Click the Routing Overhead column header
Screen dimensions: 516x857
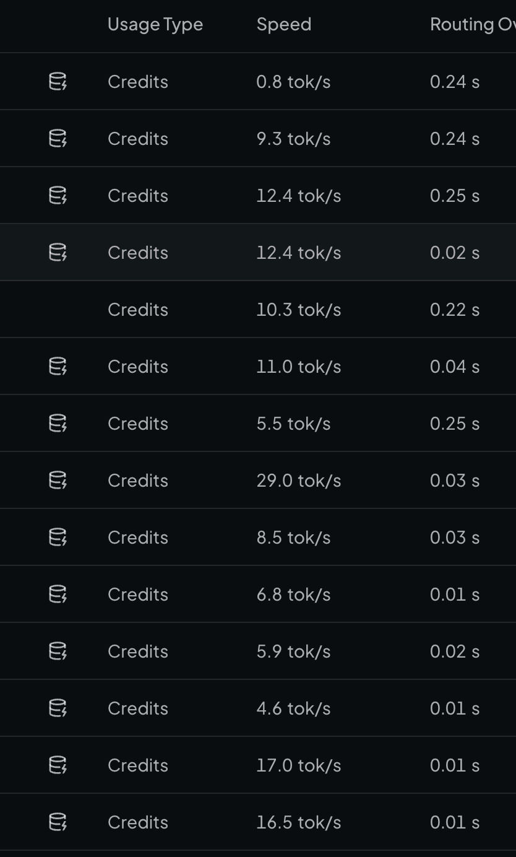pos(473,25)
